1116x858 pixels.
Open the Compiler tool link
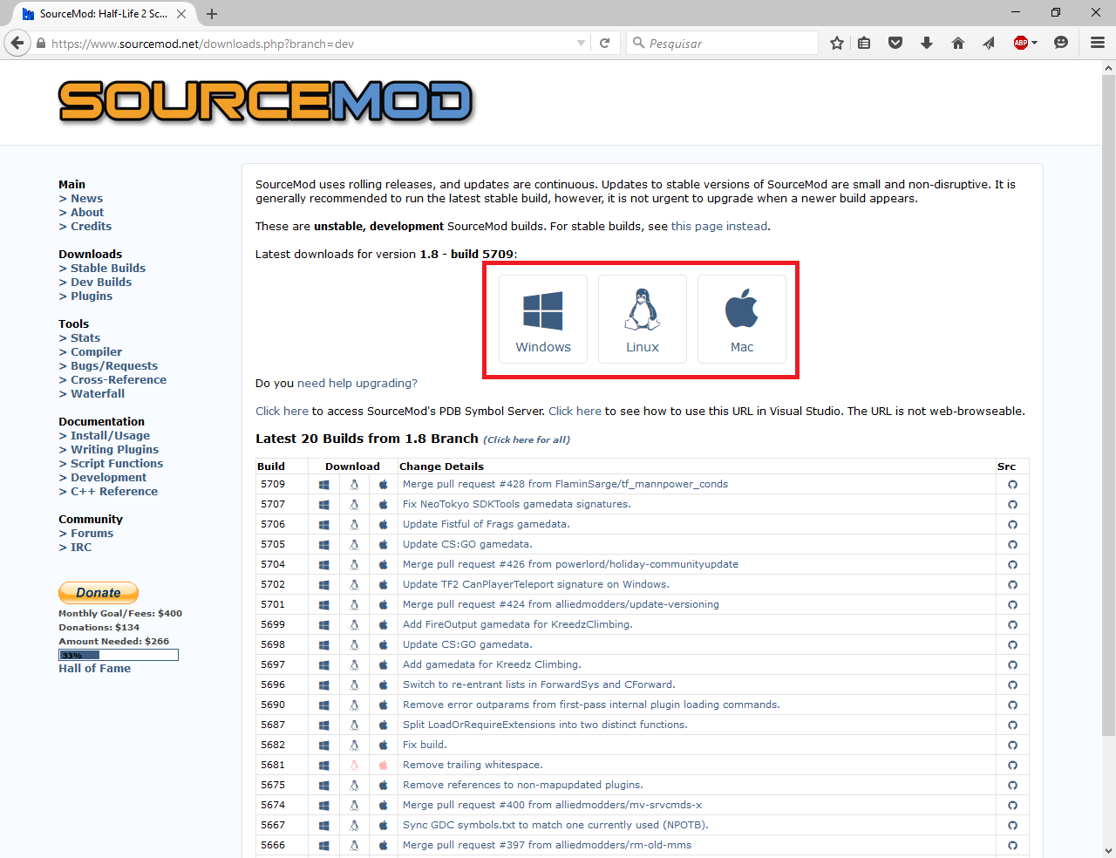click(x=96, y=352)
